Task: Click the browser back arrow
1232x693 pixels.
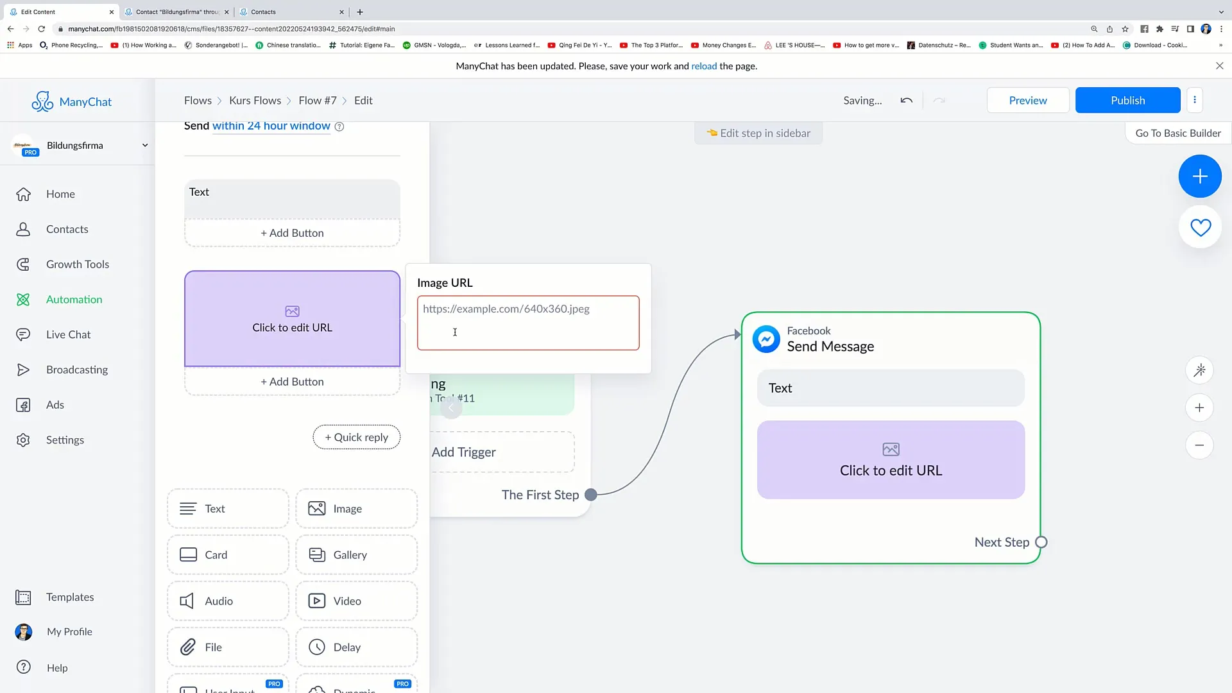Action: (x=10, y=29)
